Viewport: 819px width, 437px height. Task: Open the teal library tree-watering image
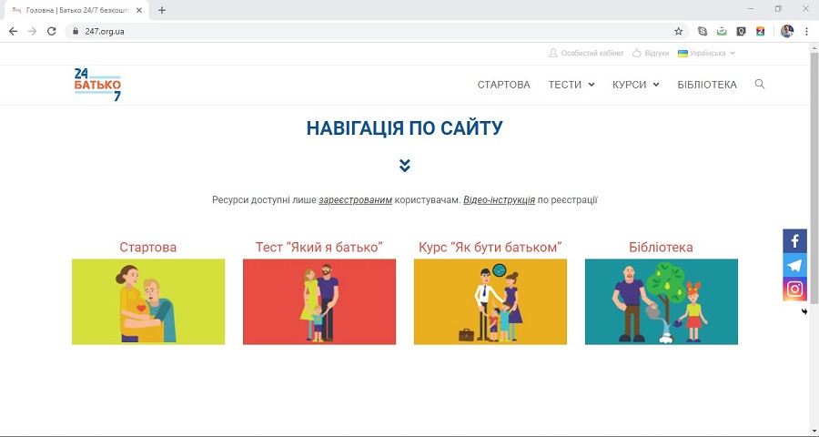[x=662, y=301]
